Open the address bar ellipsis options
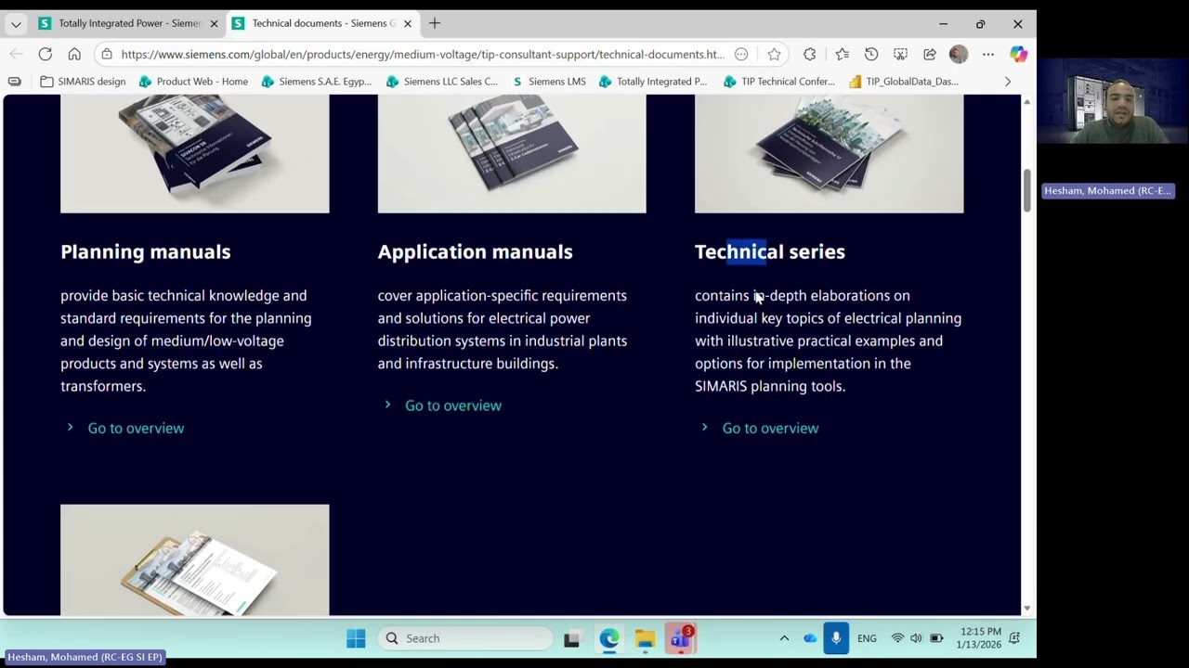This screenshot has width=1189, height=668. pos(741,54)
